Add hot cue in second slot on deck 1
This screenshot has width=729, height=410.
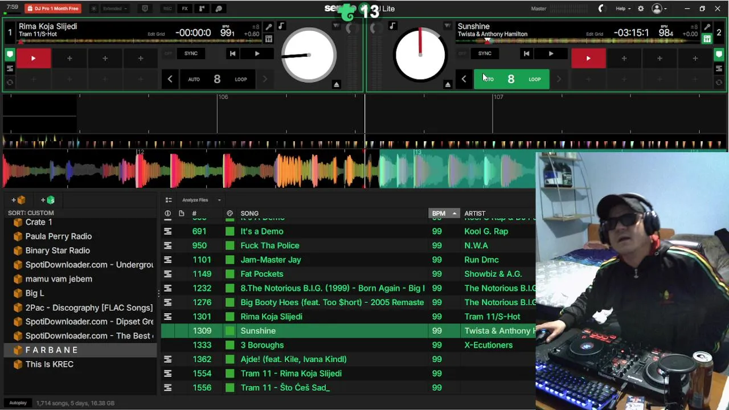[x=69, y=58]
